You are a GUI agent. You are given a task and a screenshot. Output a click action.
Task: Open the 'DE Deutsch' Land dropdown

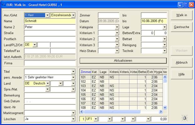[x=48, y=83]
